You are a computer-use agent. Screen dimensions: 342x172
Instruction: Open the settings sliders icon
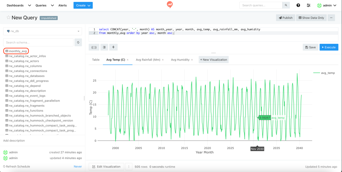[308, 5]
